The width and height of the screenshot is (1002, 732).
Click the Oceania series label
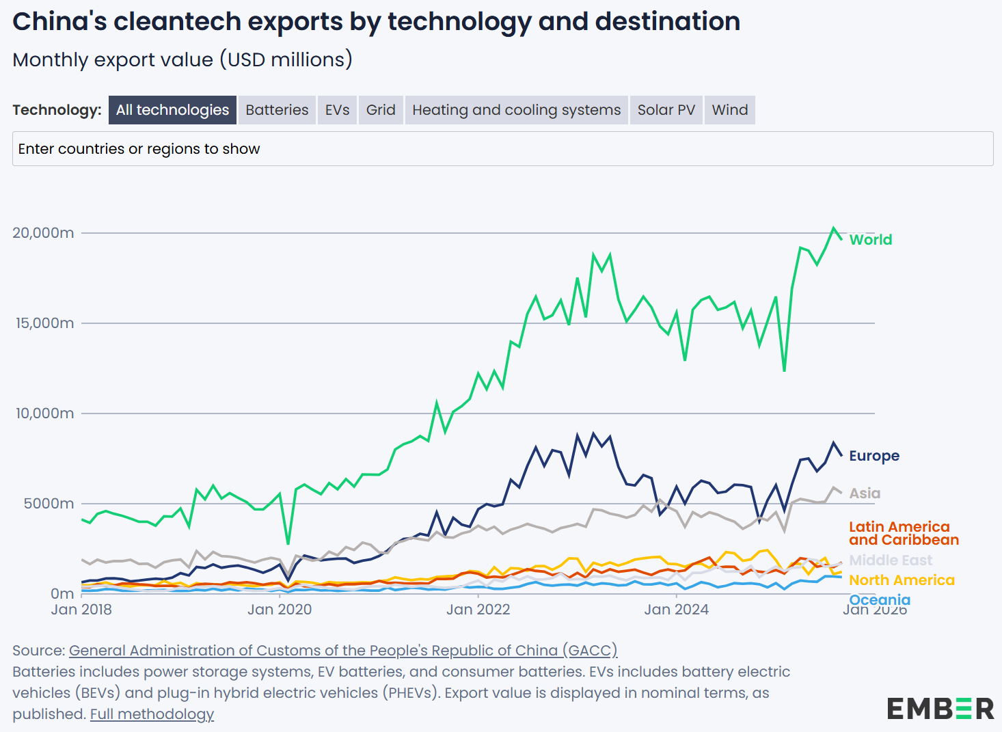(880, 599)
